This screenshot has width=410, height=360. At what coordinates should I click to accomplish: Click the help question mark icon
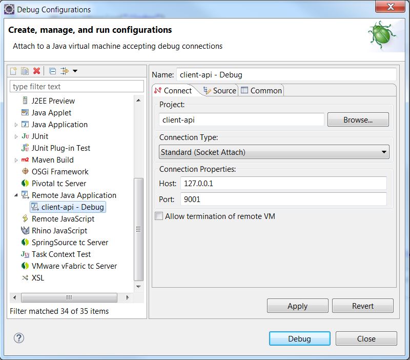[19, 338]
